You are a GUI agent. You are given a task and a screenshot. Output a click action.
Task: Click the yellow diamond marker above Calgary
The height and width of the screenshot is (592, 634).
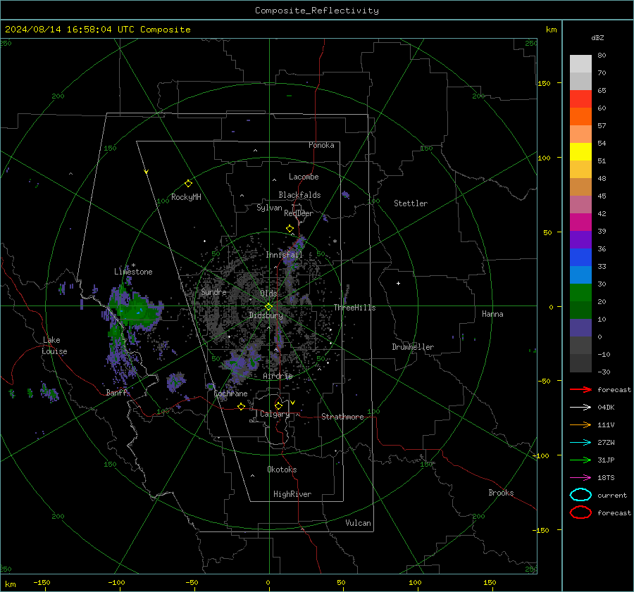click(x=278, y=405)
